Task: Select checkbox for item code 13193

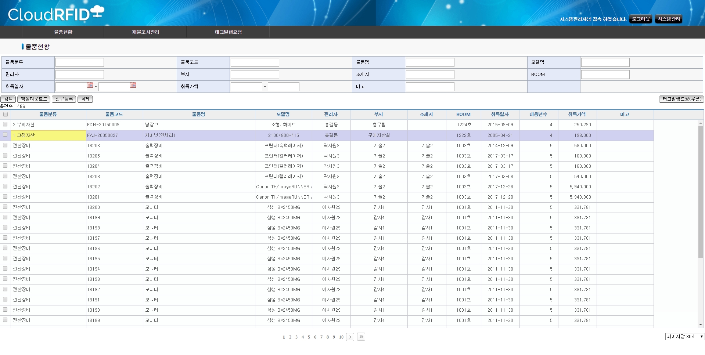Action: pyautogui.click(x=5, y=279)
